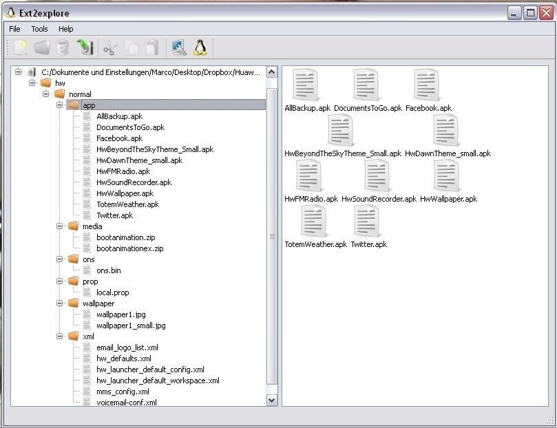Select hw_launcher_default_workspace.xml in the tree
Viewport: 557px width, 428px height.
158,380
